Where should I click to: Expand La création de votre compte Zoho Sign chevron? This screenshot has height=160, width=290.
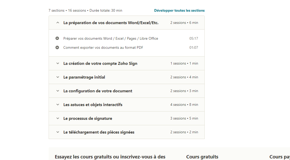click(58, 64)
